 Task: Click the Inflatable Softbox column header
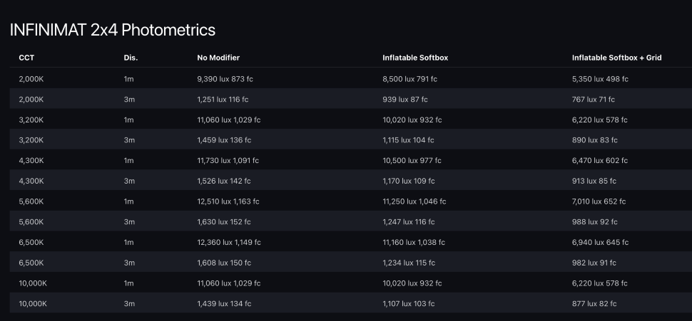click(415, 58)
